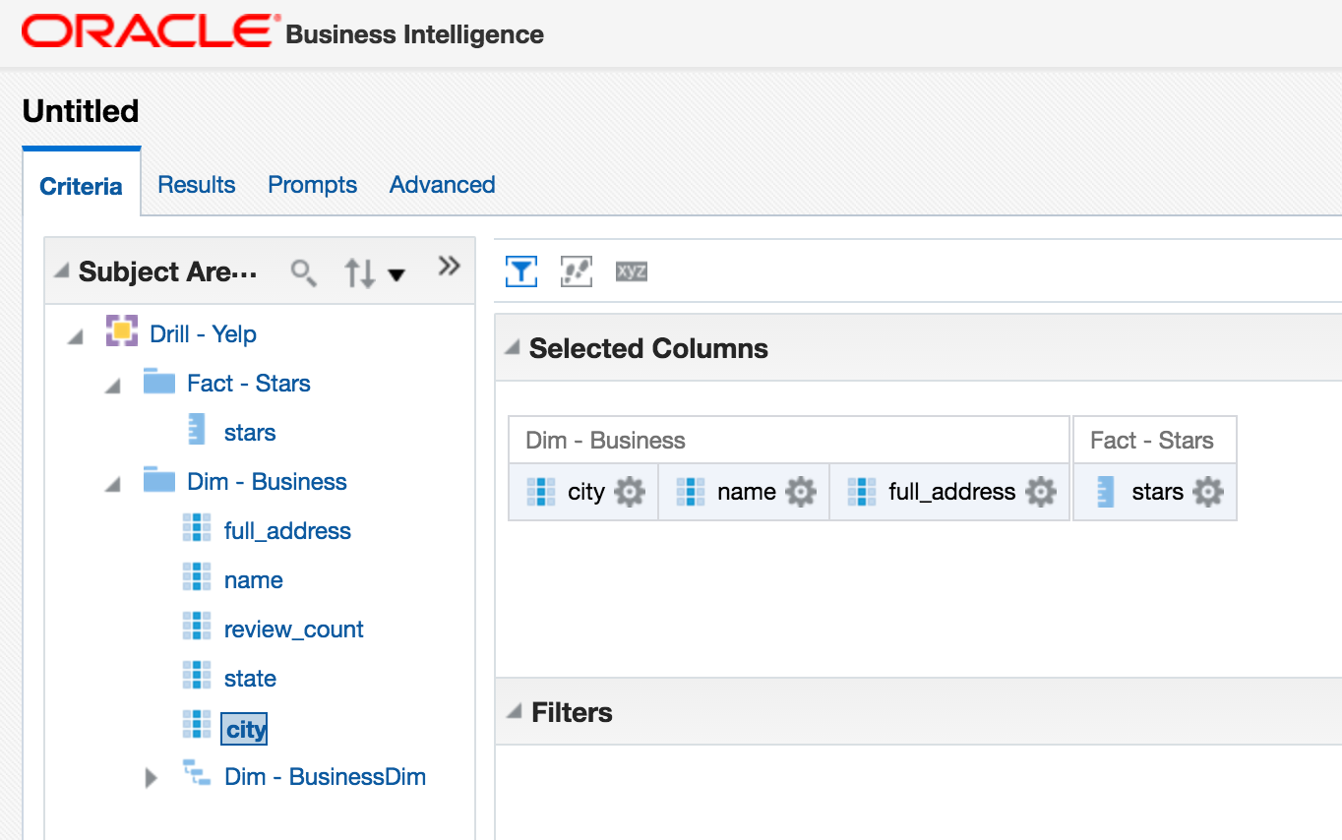
Task: Select the state column in the tree
Action: tap(250, 679)
